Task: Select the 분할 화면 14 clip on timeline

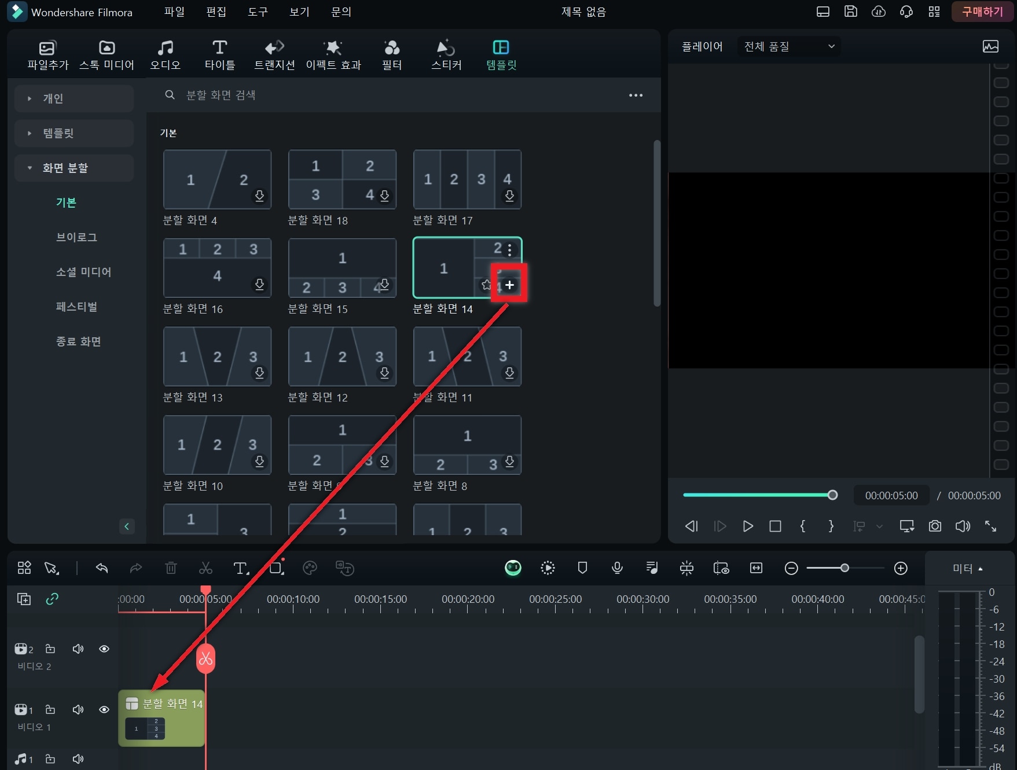Action: click(x=161, y=718)
